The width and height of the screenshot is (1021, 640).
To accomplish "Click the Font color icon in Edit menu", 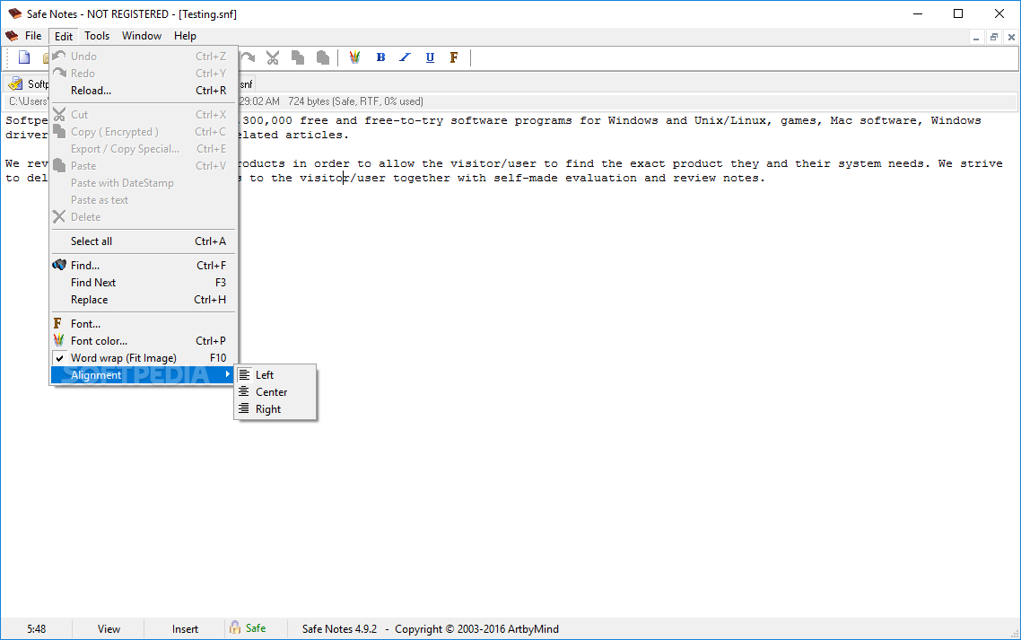I will coord(58,340).
